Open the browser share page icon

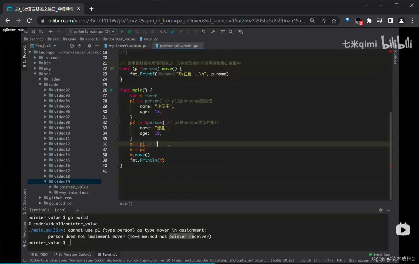pos(323,21)
